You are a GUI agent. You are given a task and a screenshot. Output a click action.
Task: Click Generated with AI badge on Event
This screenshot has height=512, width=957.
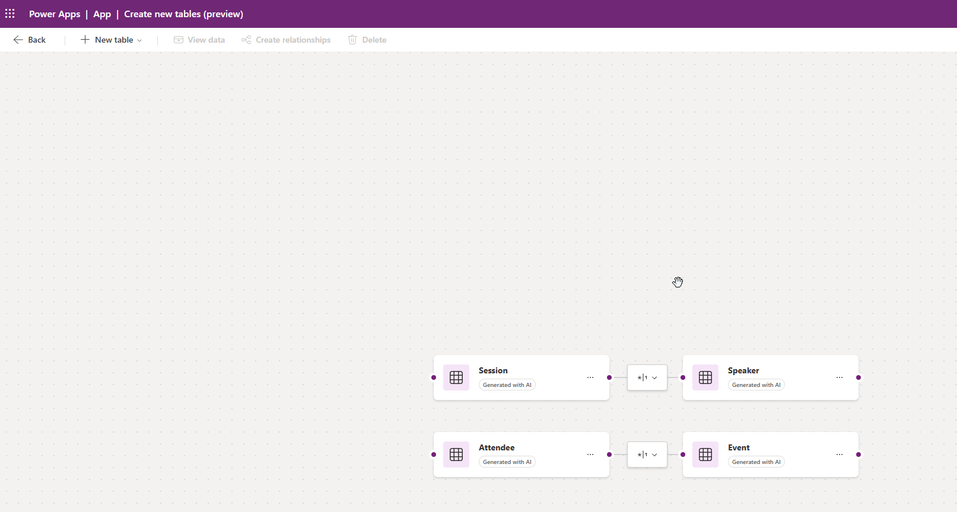click(756, 462)
